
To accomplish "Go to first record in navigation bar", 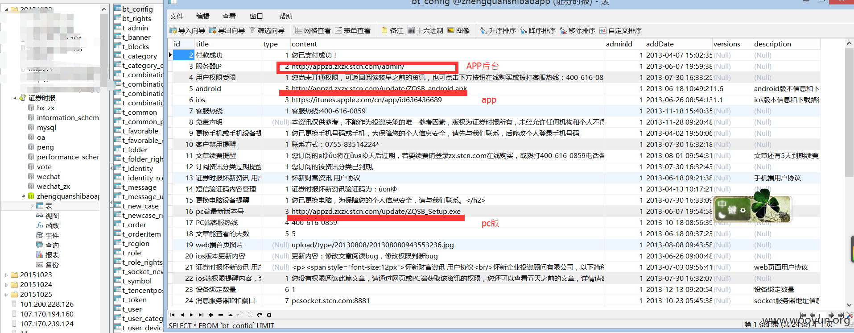I will coord(172,315).
